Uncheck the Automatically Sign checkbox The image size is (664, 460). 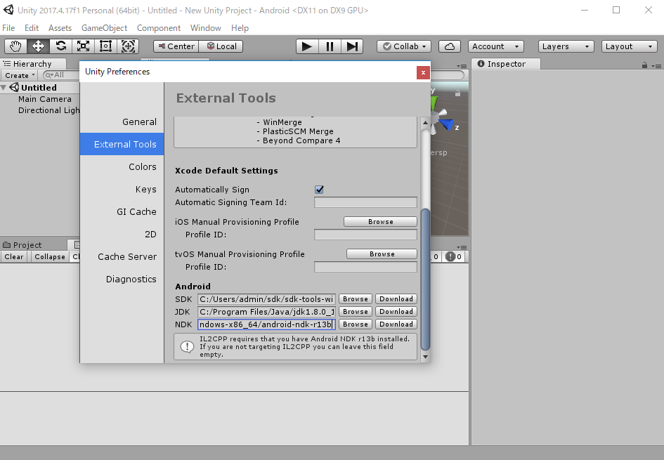(319, 190)
